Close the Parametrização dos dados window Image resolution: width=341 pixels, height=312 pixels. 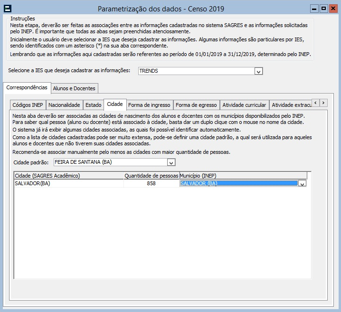333,9
